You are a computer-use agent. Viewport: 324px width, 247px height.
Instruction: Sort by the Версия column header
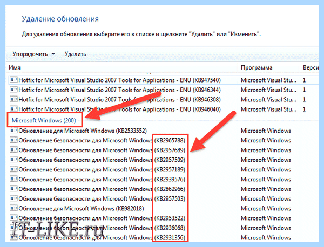[311, 68]
